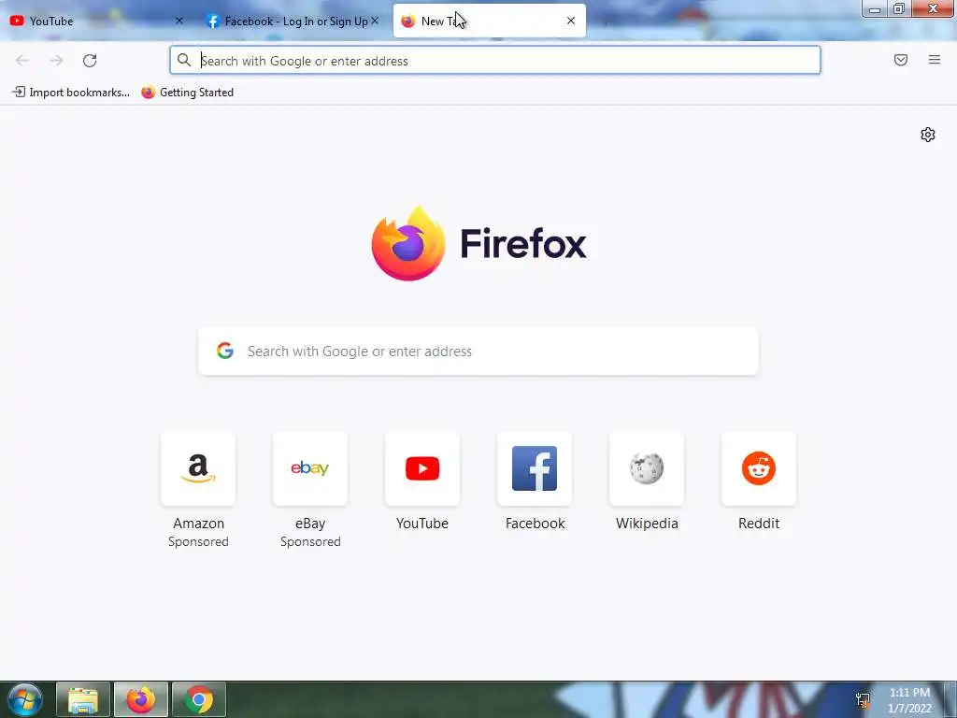Click the Firefox taskbar icon
957x718 pixels.
[141, 699]
